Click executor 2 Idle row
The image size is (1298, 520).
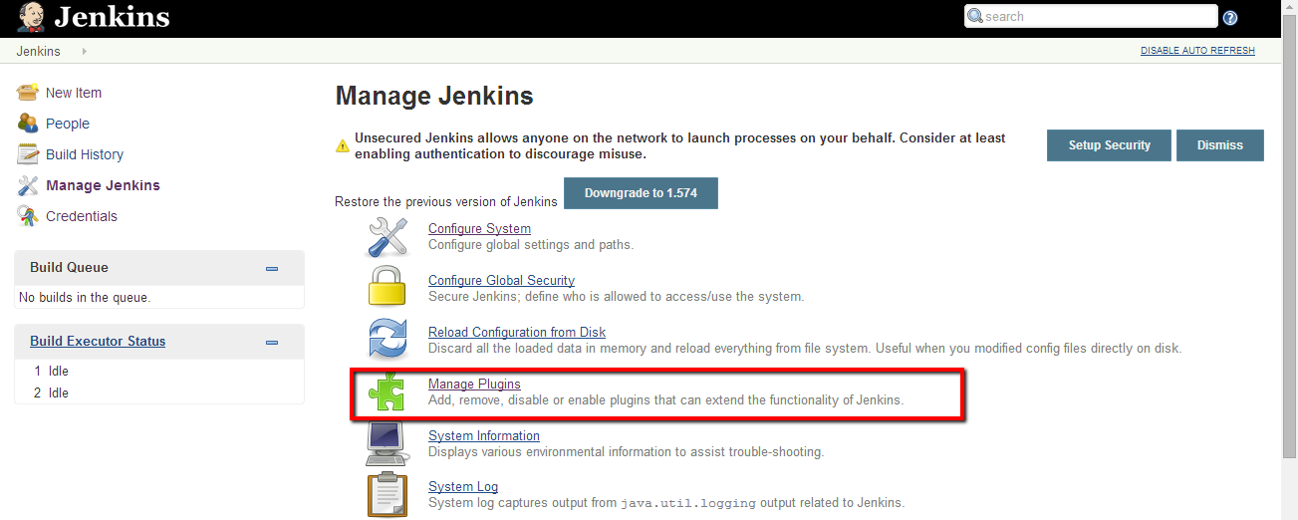tap(159, 392)
